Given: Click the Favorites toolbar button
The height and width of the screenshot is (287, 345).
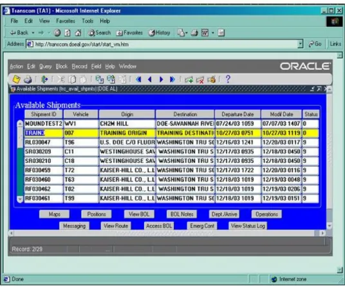Looking at the screenshot, I should [x=129, y=33].
